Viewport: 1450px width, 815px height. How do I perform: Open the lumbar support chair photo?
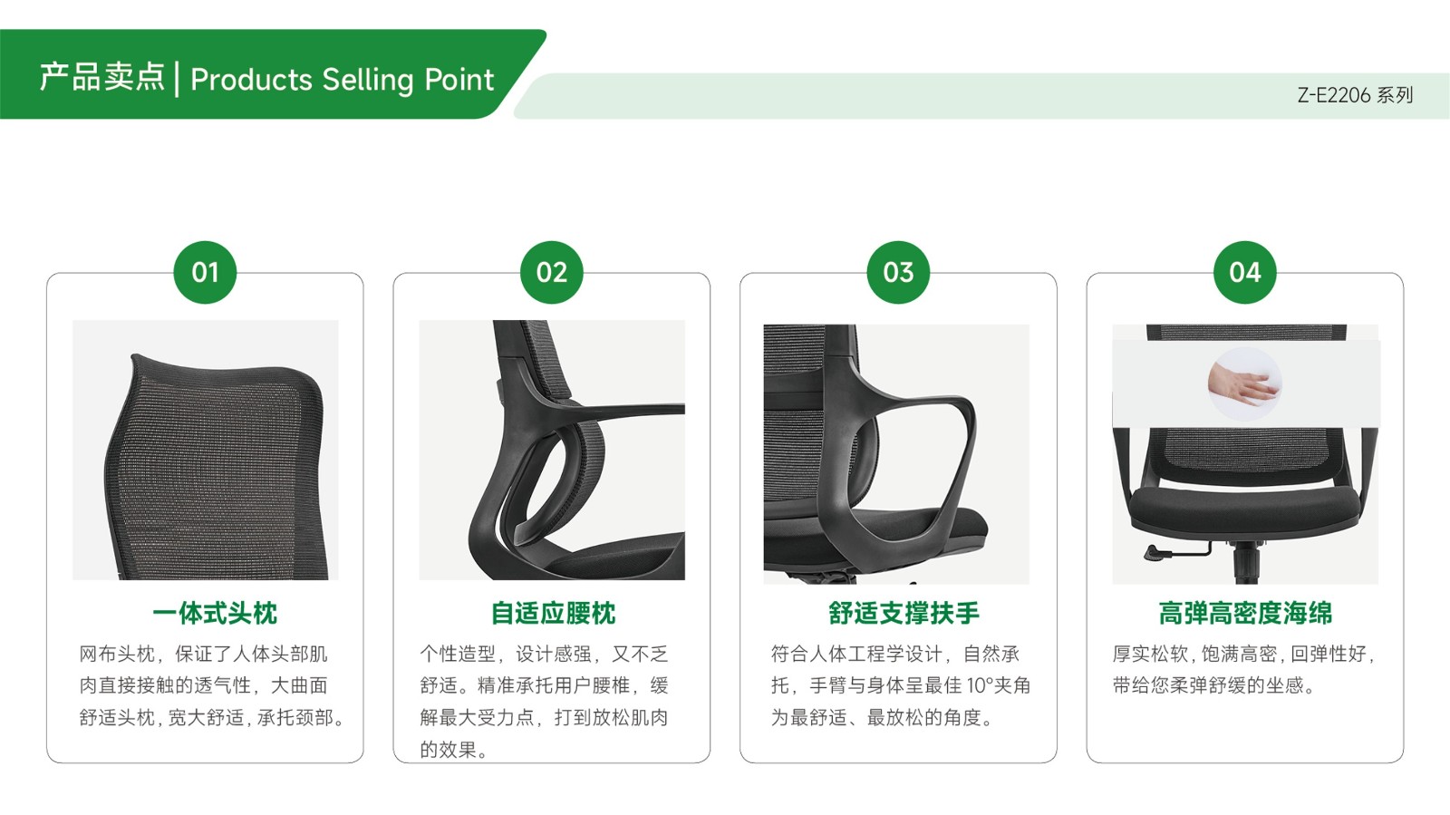click(x=552, y=450)
